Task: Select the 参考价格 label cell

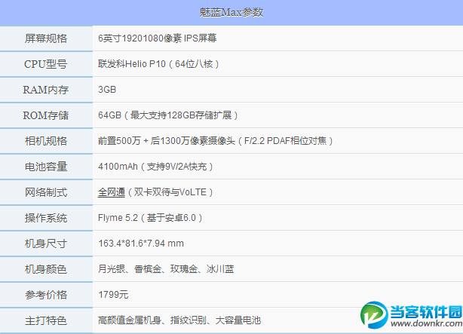Action: point(46,295)
